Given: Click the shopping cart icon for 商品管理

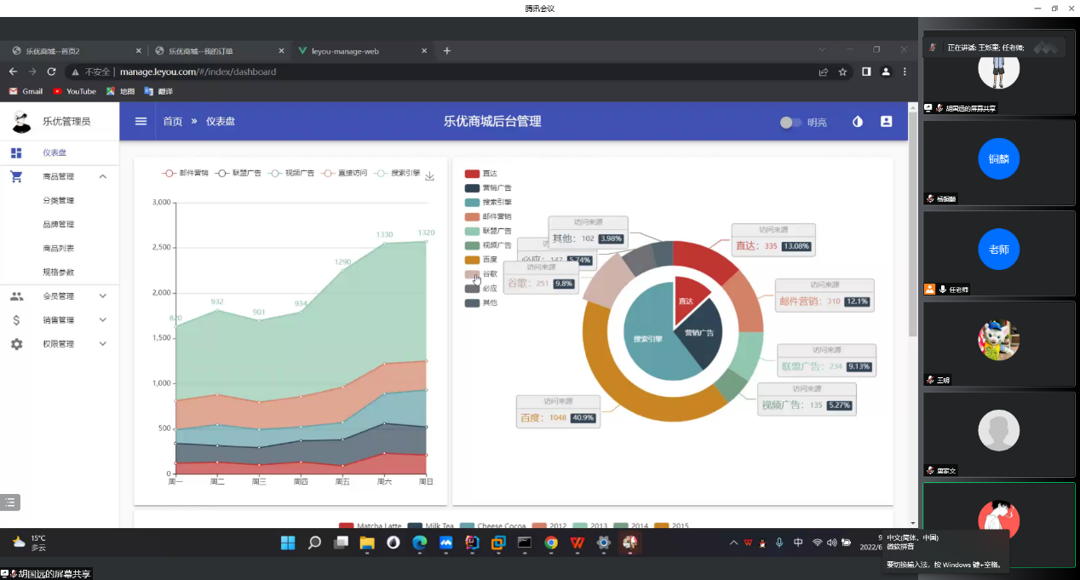Looking at the screenshot, I should [16, 177].
